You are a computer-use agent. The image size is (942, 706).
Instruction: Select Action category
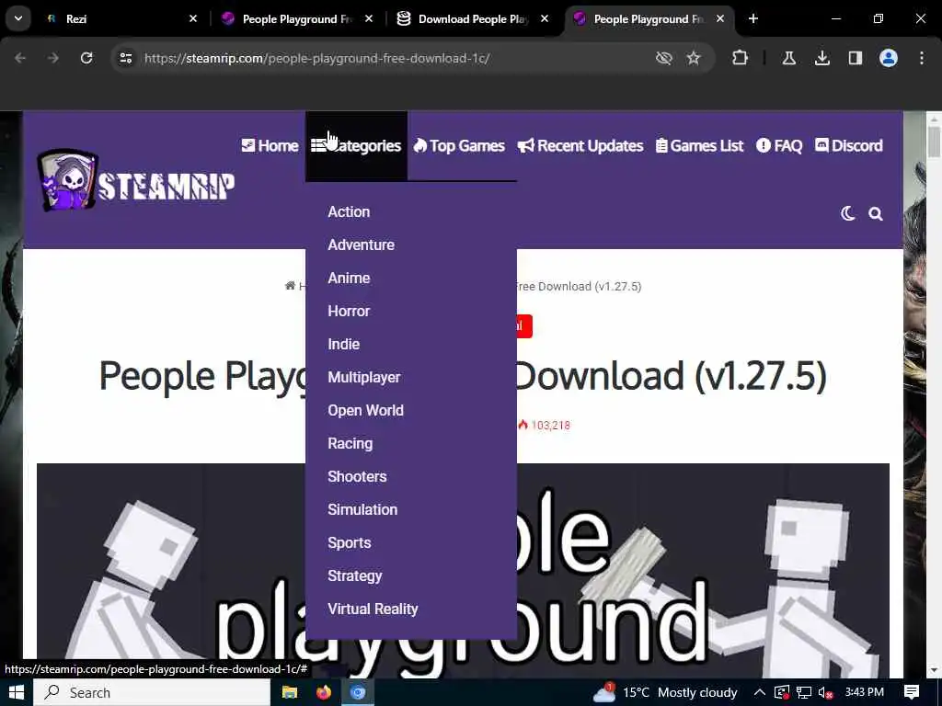[349, 212]
